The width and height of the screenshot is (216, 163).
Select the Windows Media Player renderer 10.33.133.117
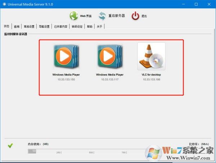pyautogui.click(x=110, y=57)
